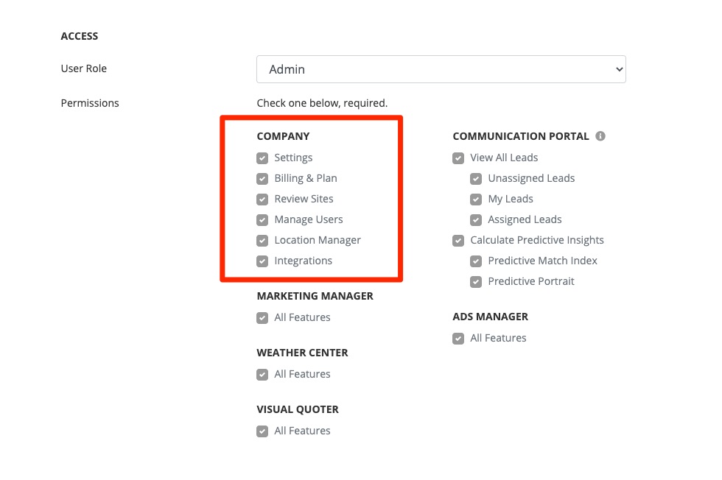
Task: Click the Communication Portal info icon
Action: 600,136
